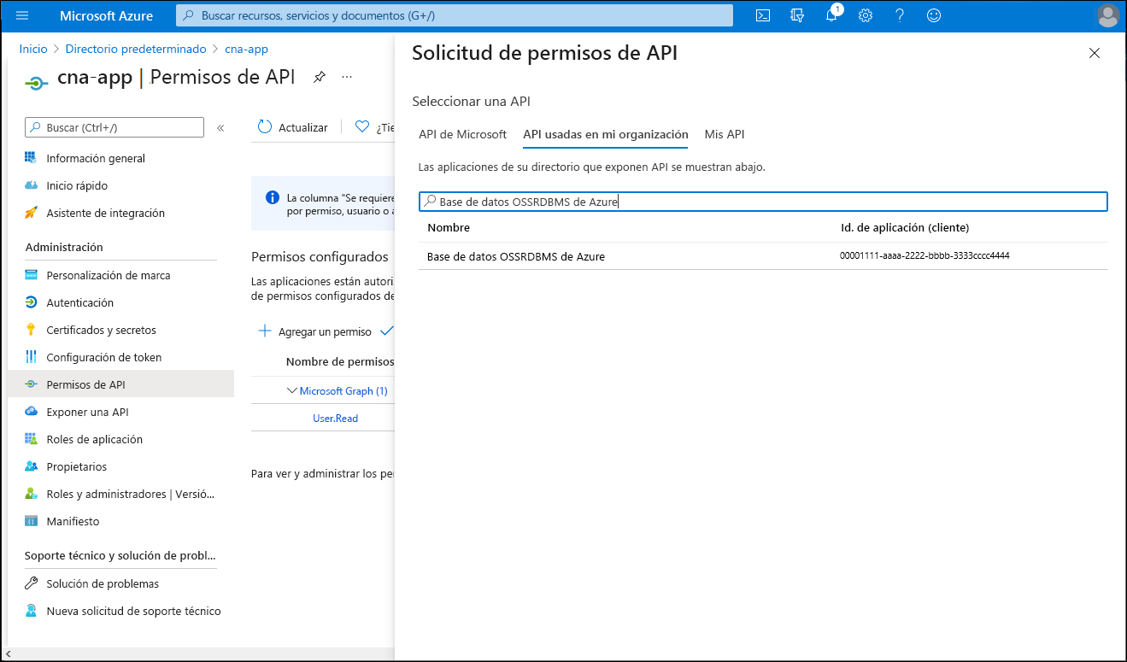Pin cna-app Permisos de API blade

[x=319, y=77]
